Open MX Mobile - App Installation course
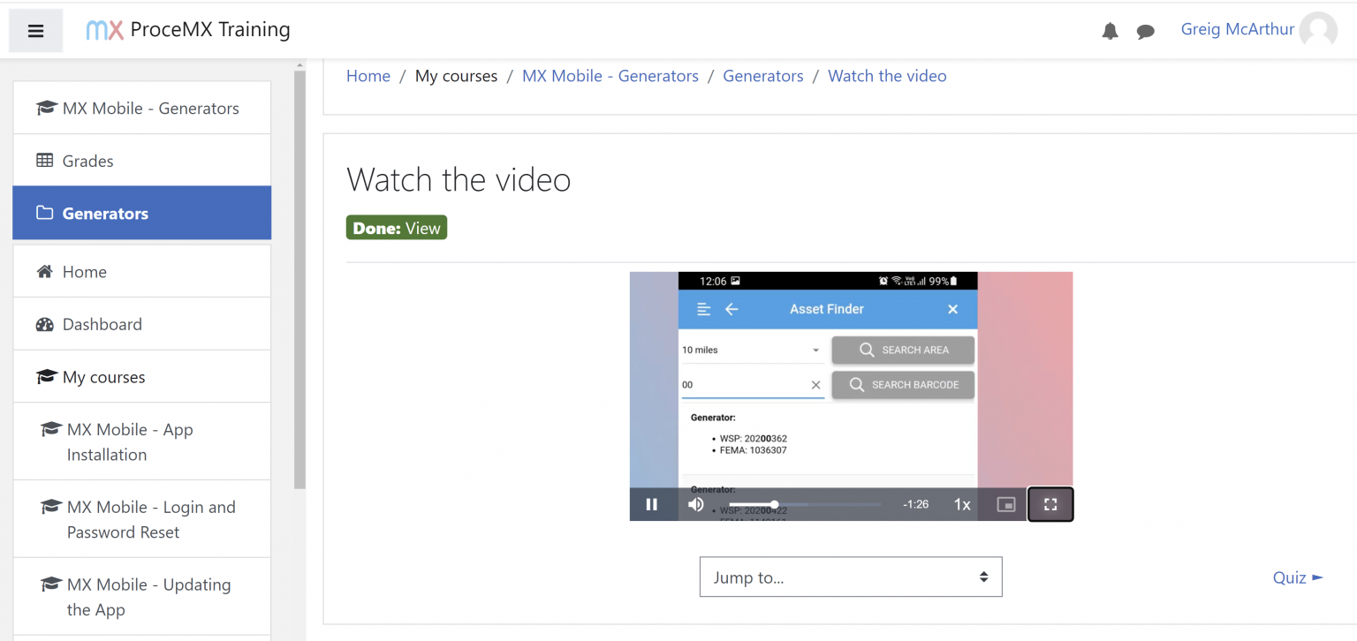 130,441
